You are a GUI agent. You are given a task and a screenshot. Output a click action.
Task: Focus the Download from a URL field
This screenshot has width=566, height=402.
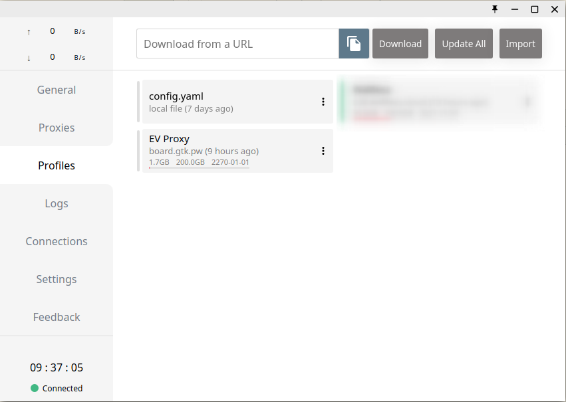pyautogui.click(x=237, y=44)
